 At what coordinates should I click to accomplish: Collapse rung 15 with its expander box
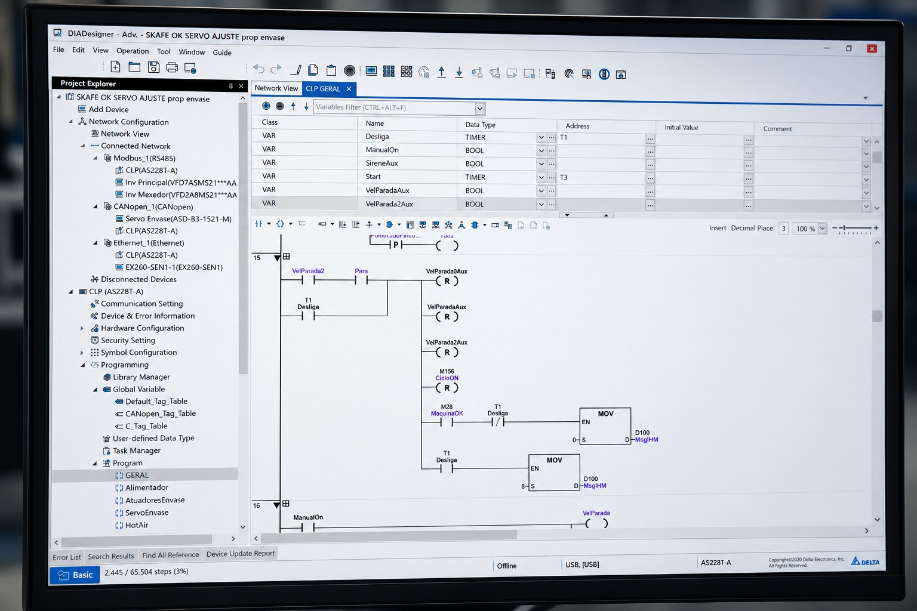286,257
